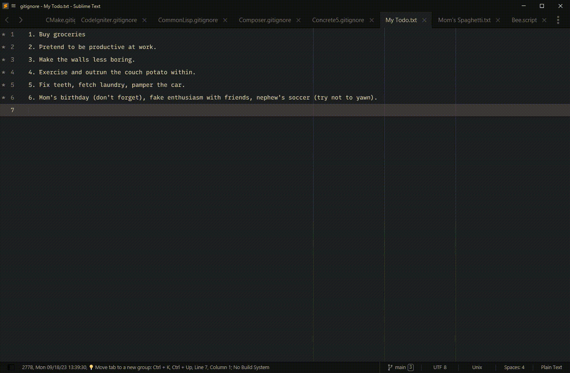Click the lightbulb tip icon in the status bar

91,367
